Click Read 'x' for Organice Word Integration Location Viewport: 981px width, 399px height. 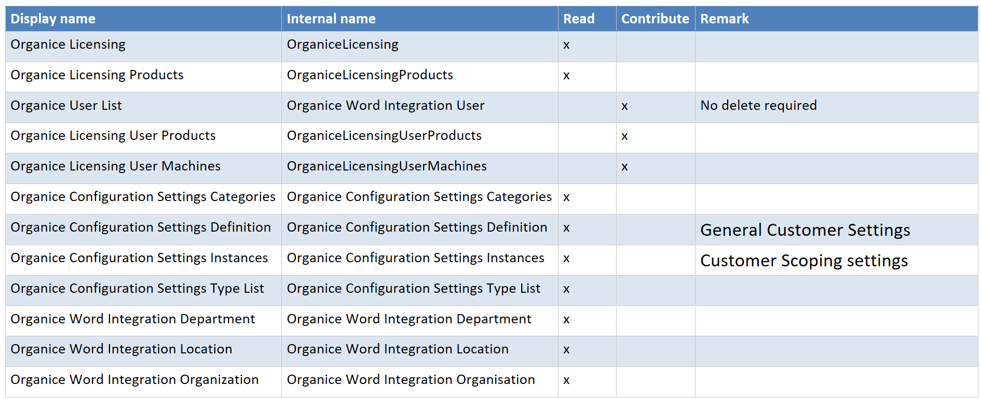coord(566,350)
